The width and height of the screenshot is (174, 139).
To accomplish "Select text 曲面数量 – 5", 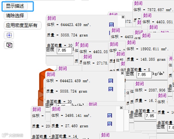I will [x=138, y=70].
